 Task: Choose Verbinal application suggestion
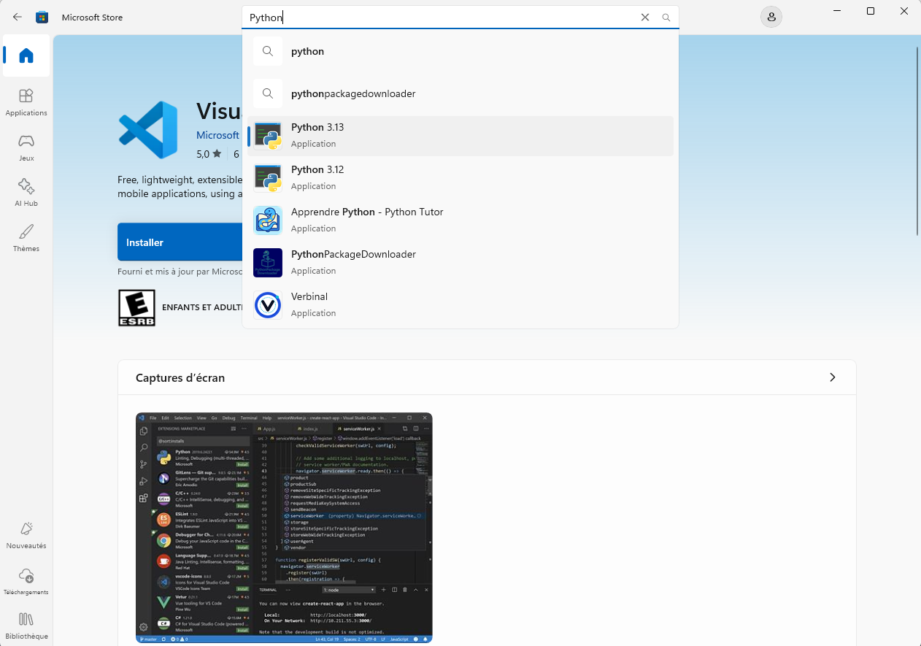point(460,305)
